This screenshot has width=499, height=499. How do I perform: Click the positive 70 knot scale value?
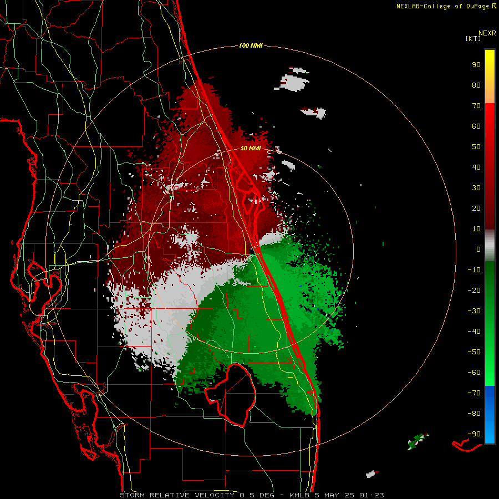pyautogui.click(x=476, y=106)
